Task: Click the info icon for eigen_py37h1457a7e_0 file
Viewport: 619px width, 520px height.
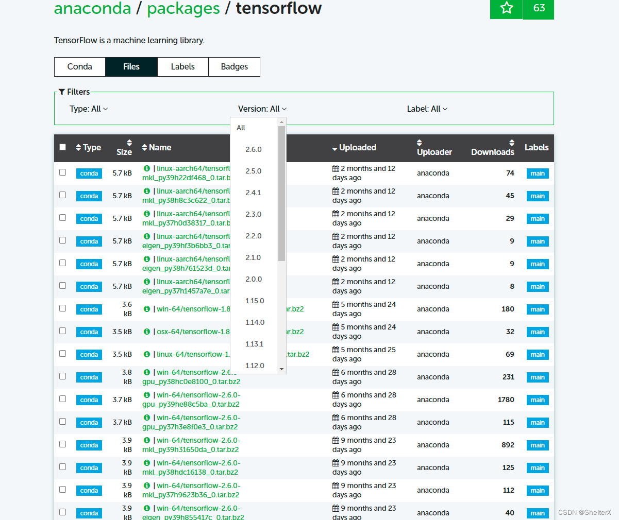Action: tap(147, 282)
